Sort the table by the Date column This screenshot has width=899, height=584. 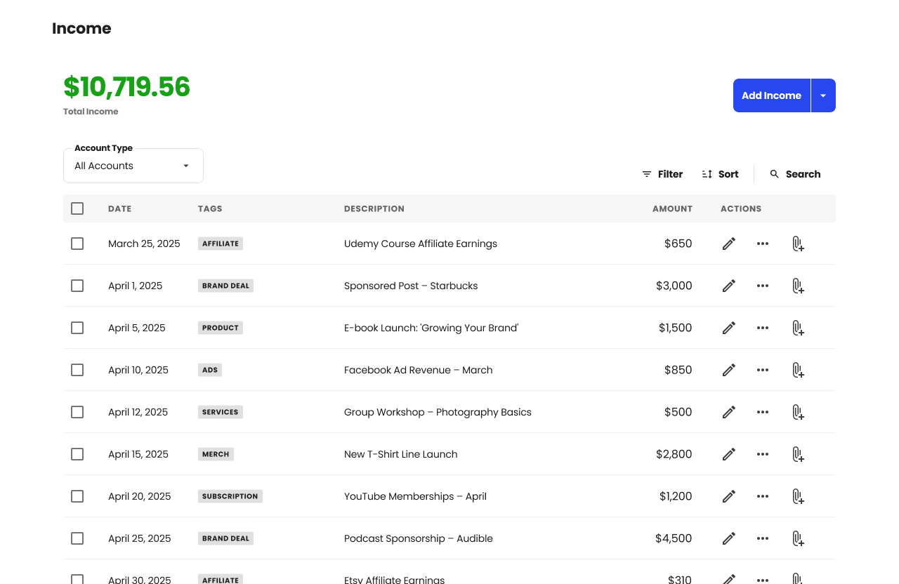(x=119, y=208)
